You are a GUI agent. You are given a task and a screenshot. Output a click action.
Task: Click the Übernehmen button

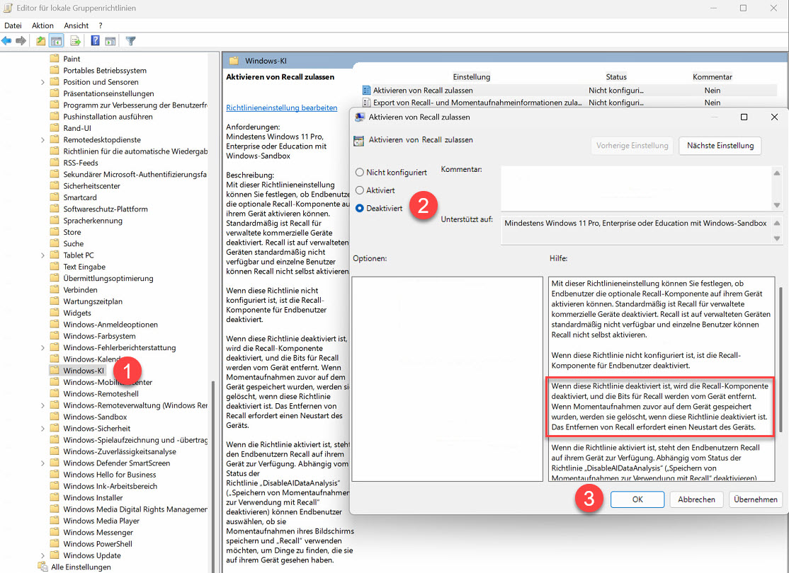(755, 499)
